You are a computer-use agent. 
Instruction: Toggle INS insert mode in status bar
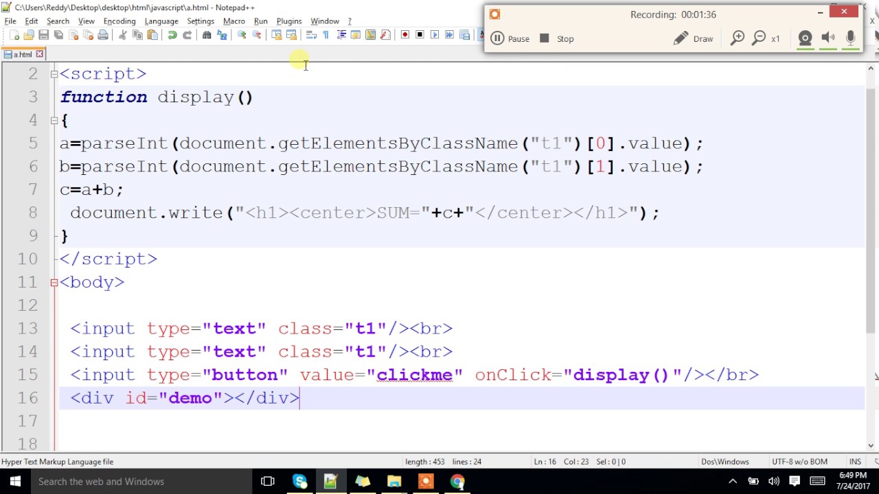(855, 462)
